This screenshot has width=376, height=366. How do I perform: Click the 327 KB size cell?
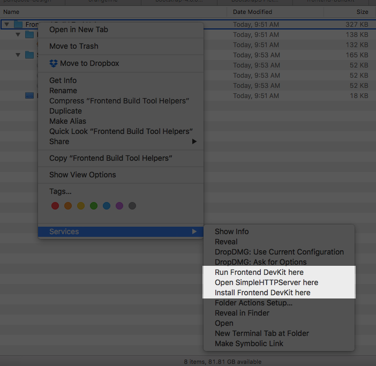tap(357, 25)
